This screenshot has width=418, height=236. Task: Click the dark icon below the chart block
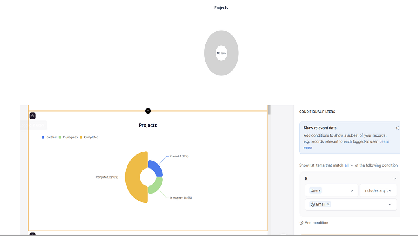click(32, 234)
